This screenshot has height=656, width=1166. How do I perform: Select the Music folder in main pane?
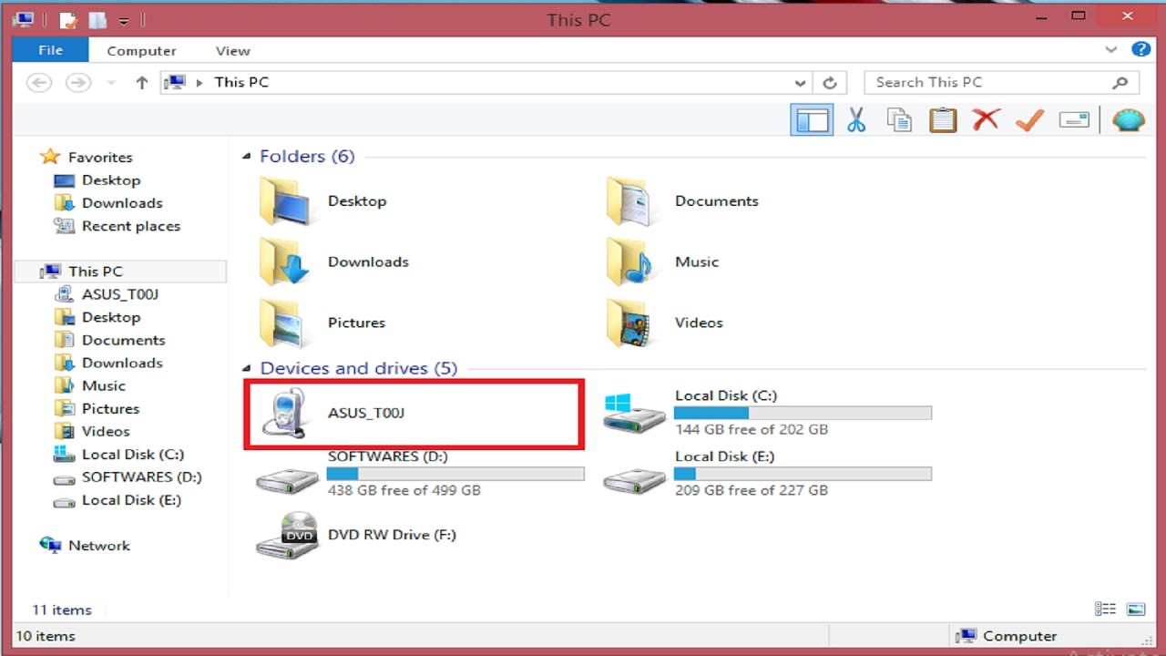663,261
